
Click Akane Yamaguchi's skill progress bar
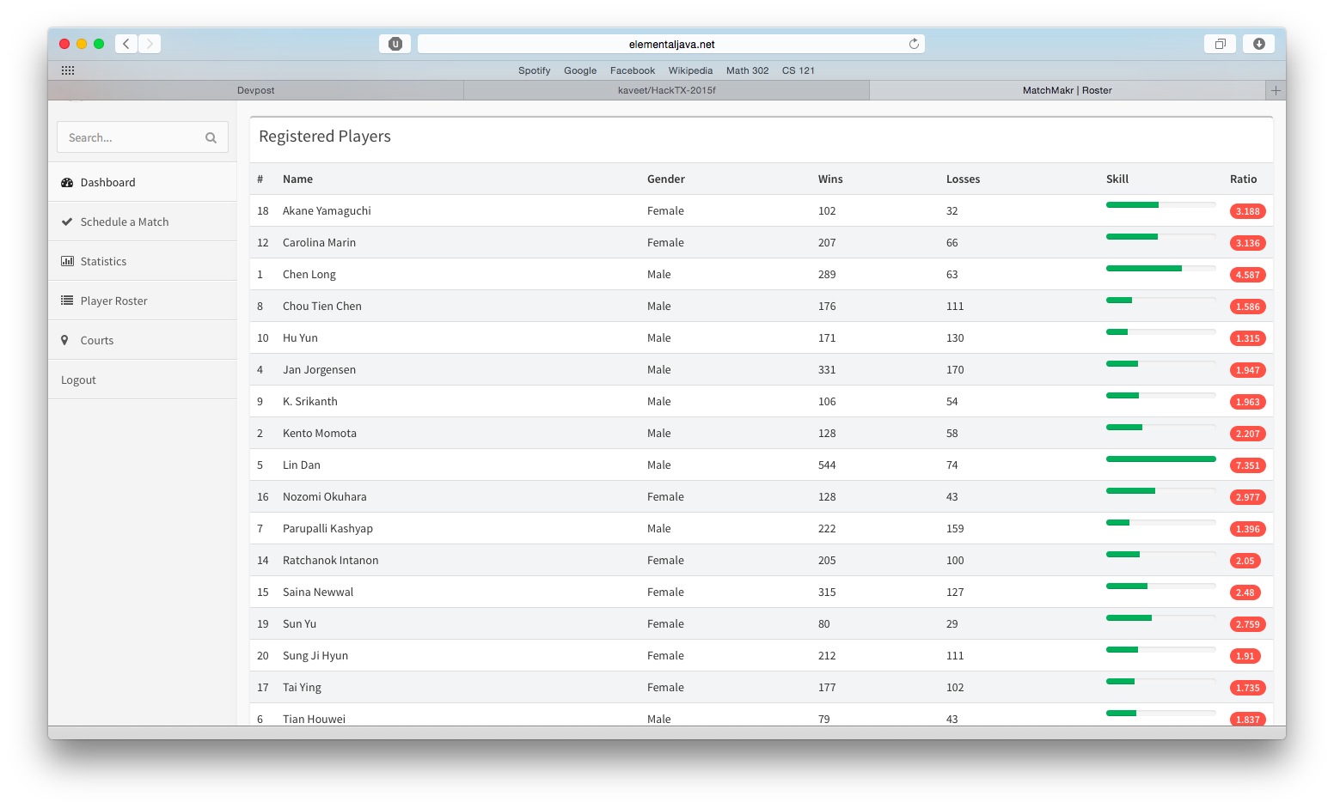1160,204
